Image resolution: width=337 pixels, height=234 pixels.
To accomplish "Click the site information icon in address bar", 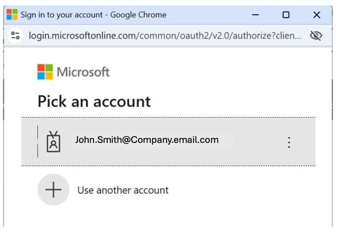I will pyautogui.click(x=15, y=35).
